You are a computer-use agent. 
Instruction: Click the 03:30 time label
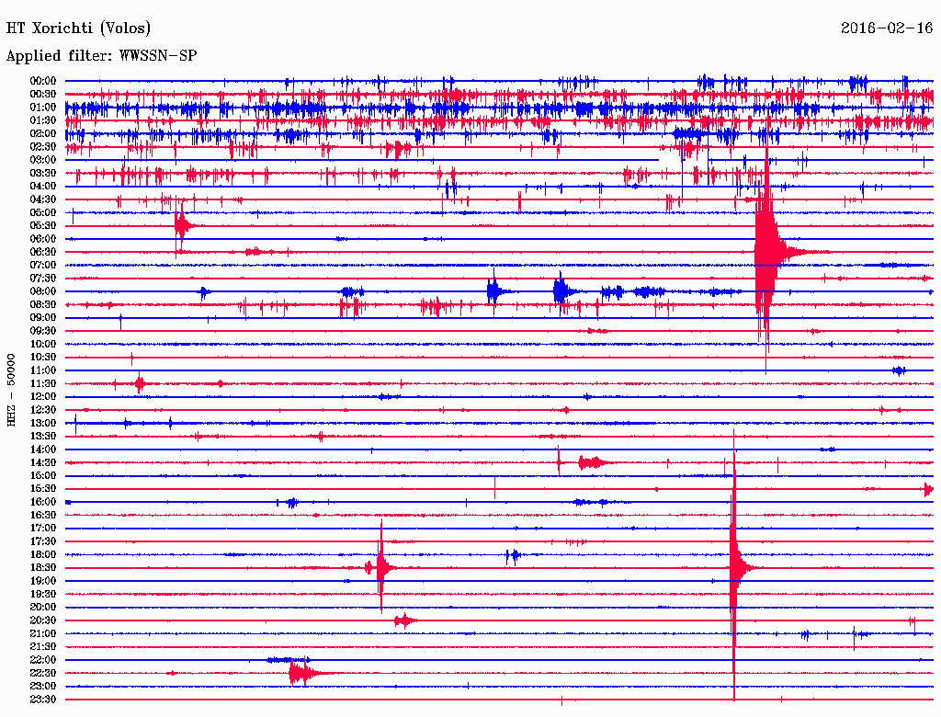tap(43, 173)
